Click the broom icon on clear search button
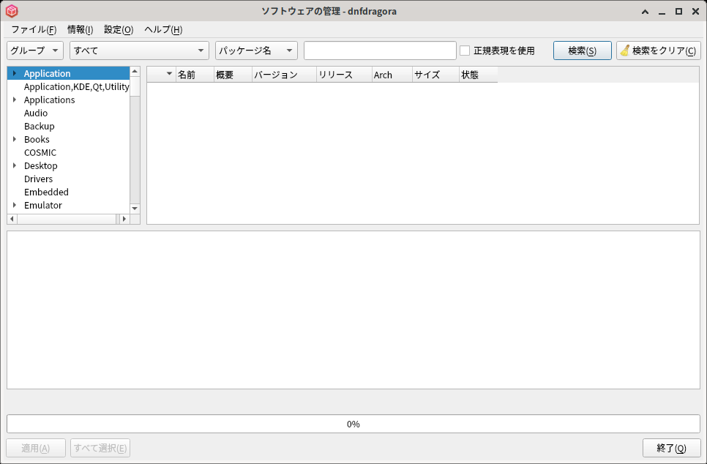707x464 pixels. coord(625,50)
